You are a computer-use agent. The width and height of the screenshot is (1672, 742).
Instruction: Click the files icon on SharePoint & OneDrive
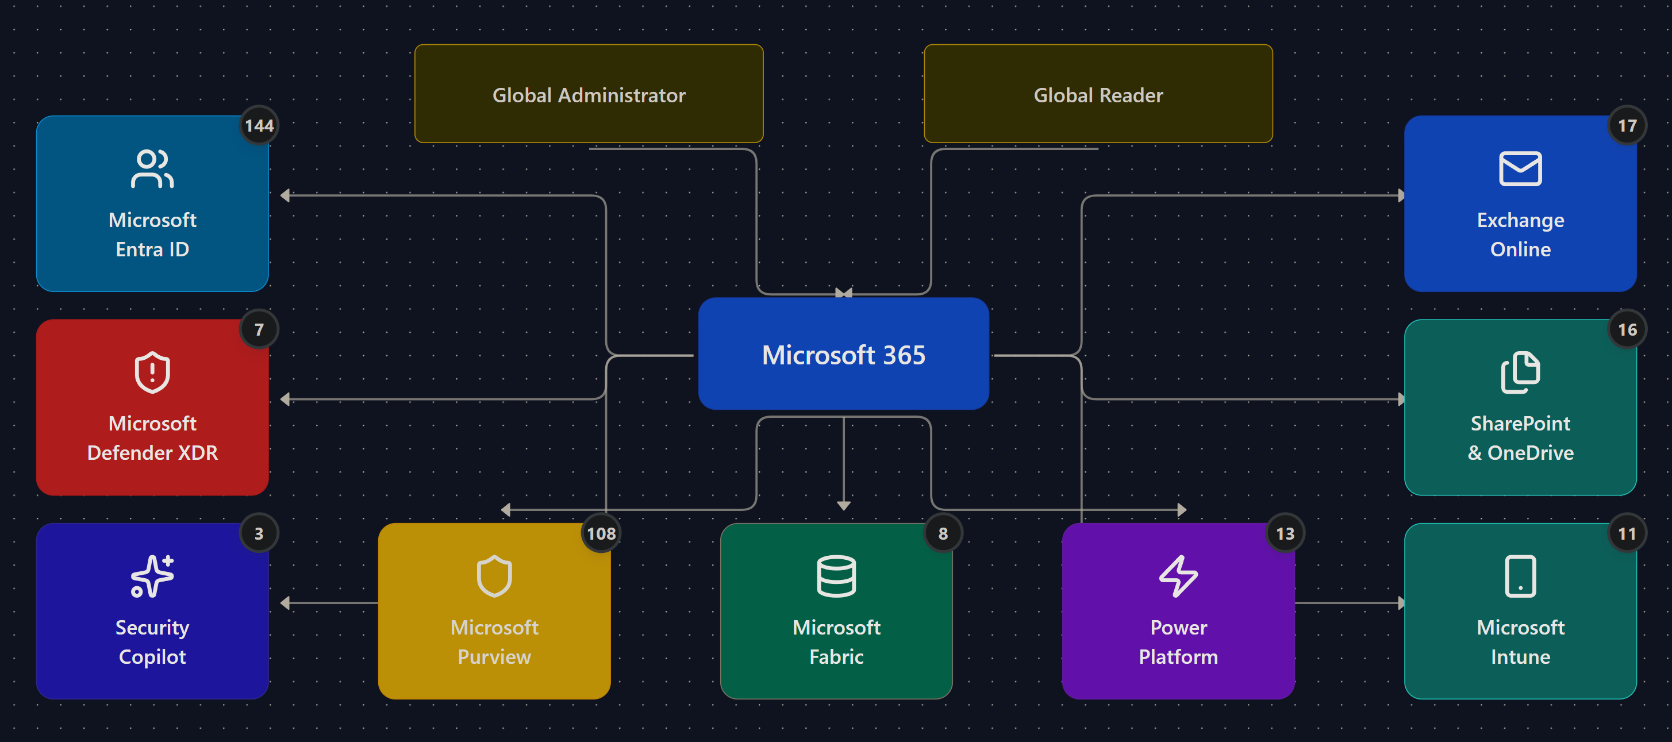[x=1520, y=372]
